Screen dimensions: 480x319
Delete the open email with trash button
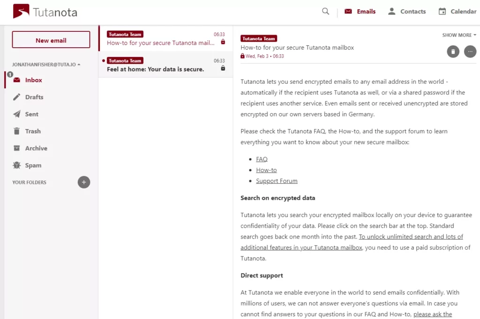(453, 51)
